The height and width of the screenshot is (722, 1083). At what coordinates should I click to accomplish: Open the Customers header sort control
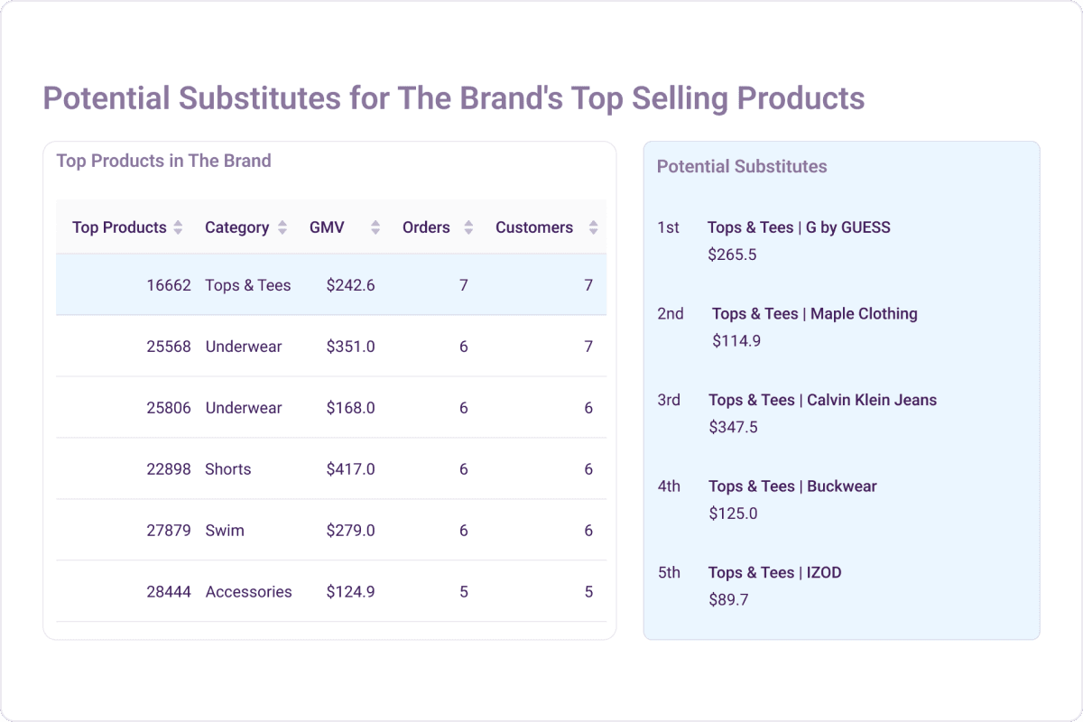(x=593, y=227)
